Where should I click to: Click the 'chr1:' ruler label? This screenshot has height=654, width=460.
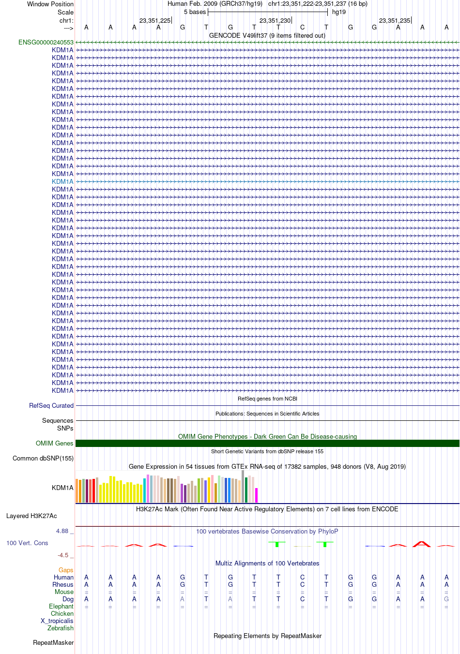66,21
